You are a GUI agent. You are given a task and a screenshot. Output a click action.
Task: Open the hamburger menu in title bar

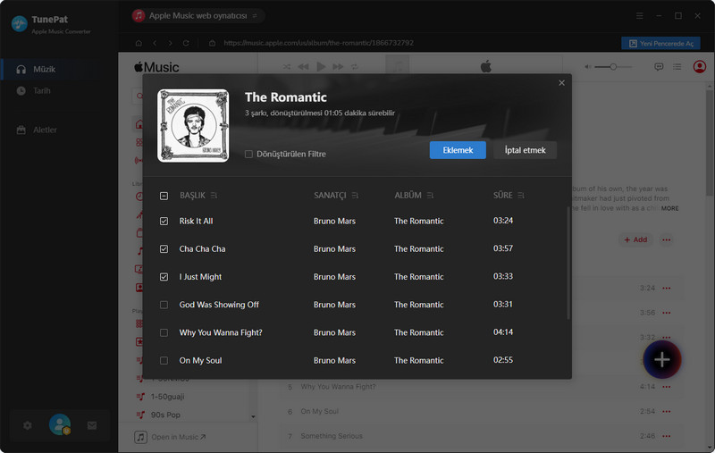(x=639, y=16)
